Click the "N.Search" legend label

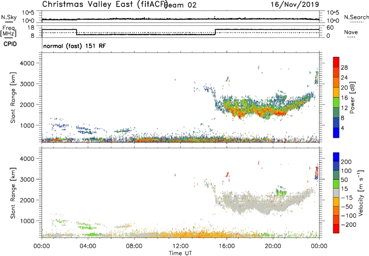coord(356,17)
